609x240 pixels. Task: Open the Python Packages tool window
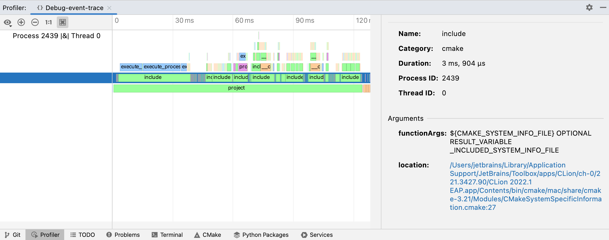261,234
